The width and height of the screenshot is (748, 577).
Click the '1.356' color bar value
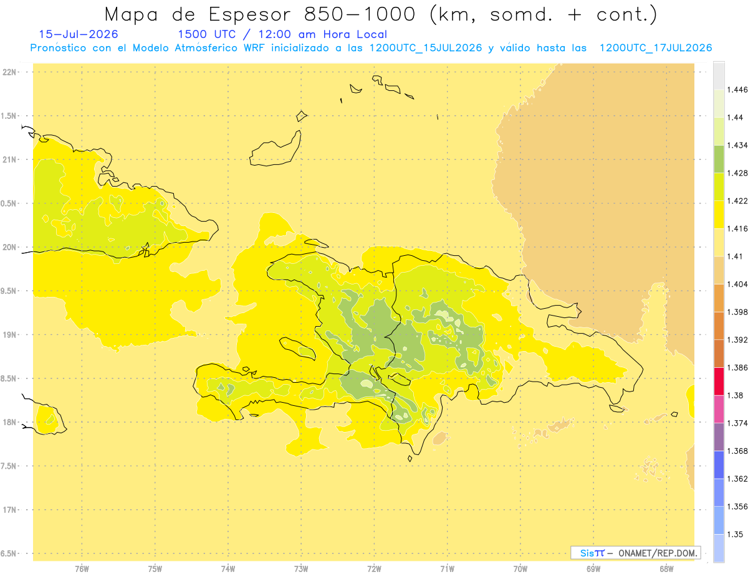click(x=737, y=507)
